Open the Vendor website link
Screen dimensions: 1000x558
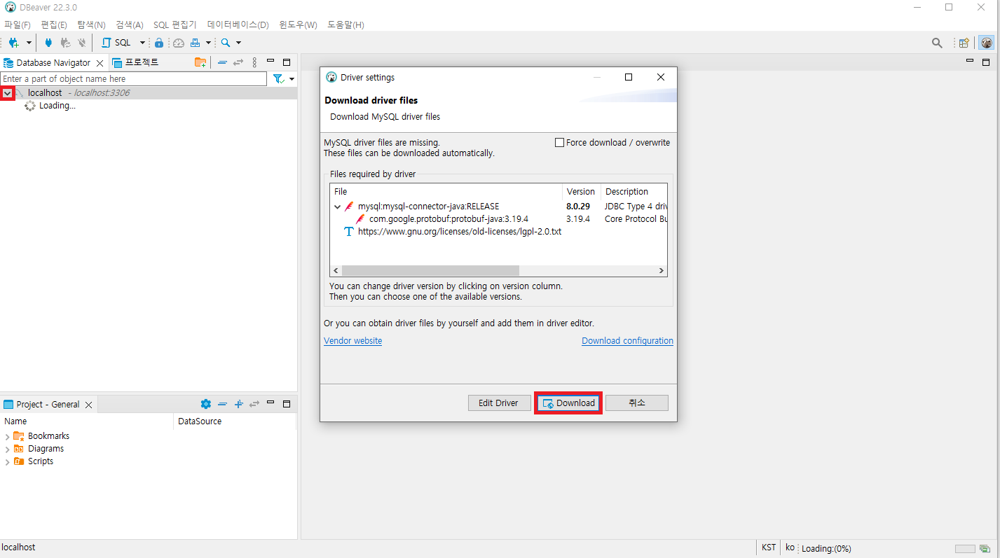352,341
